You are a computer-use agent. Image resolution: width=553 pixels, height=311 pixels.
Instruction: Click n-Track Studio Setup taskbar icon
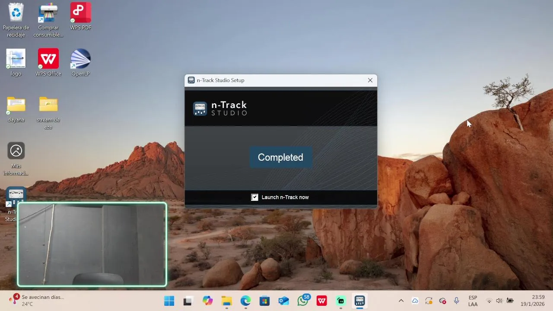click(360, 301)
